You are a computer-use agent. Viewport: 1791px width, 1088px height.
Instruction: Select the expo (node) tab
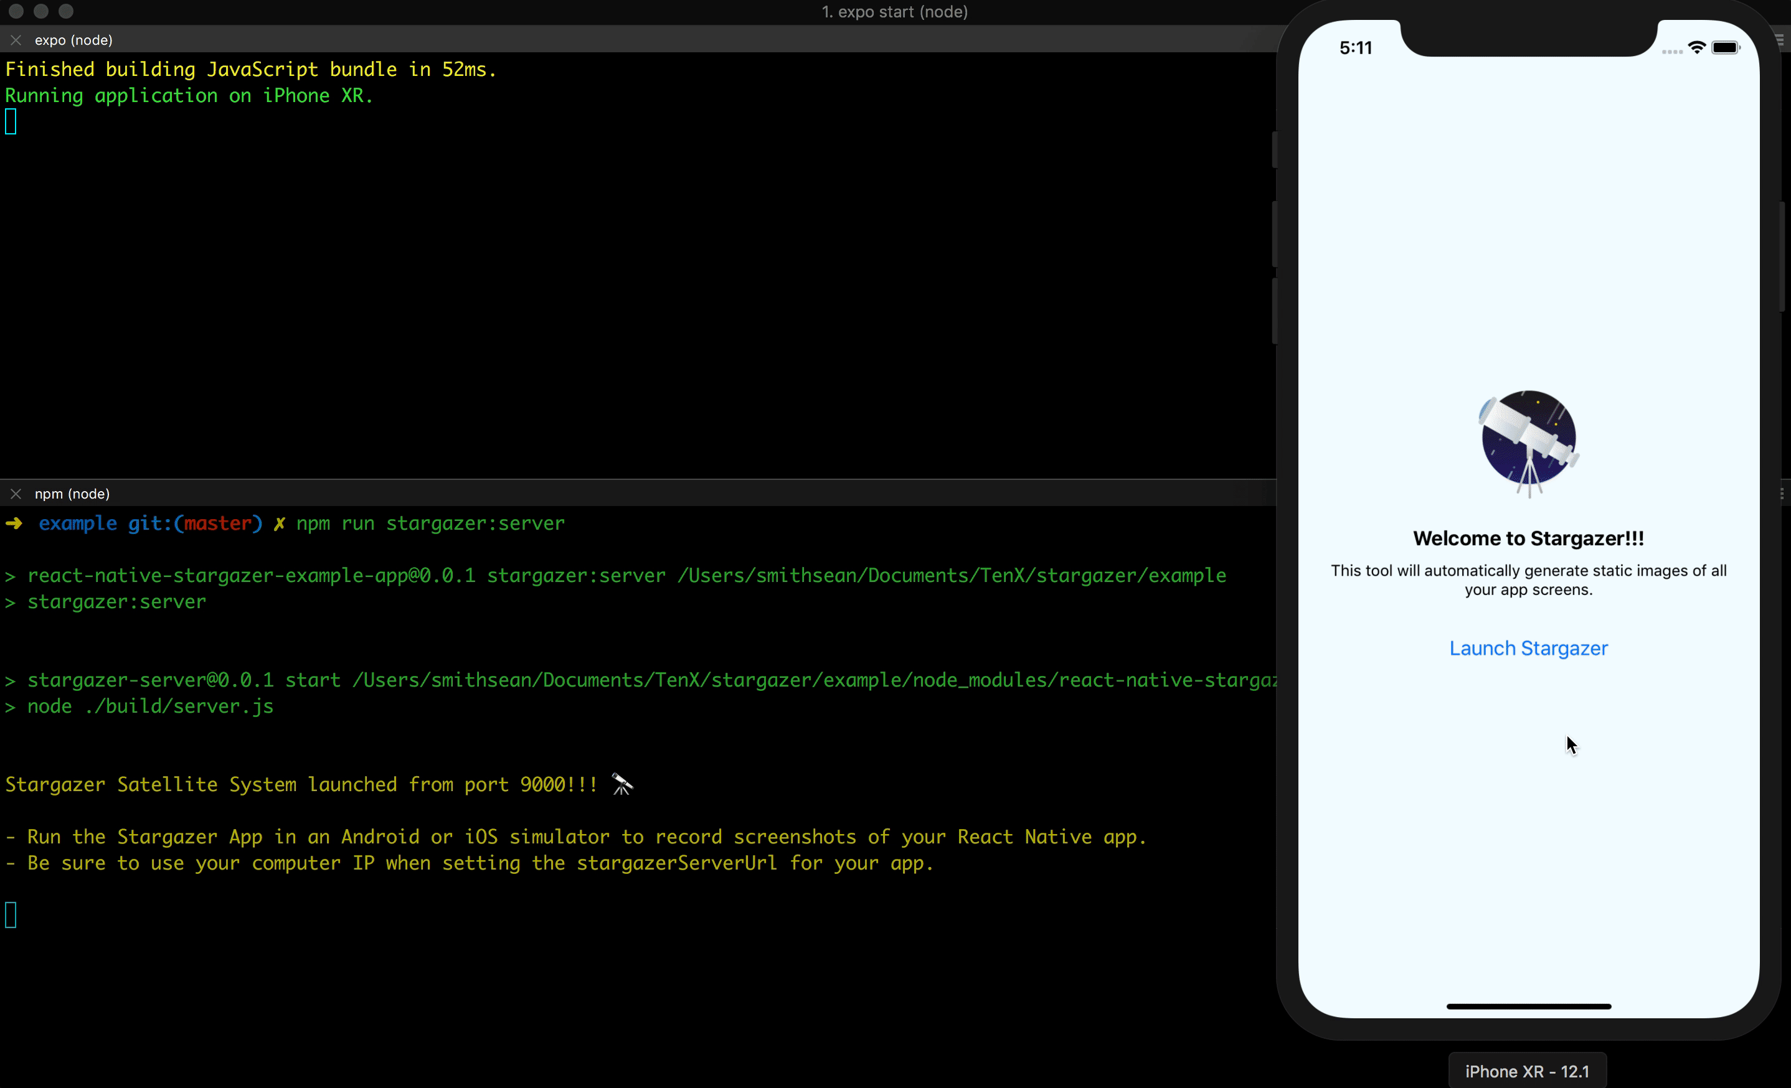click(73, 40)
